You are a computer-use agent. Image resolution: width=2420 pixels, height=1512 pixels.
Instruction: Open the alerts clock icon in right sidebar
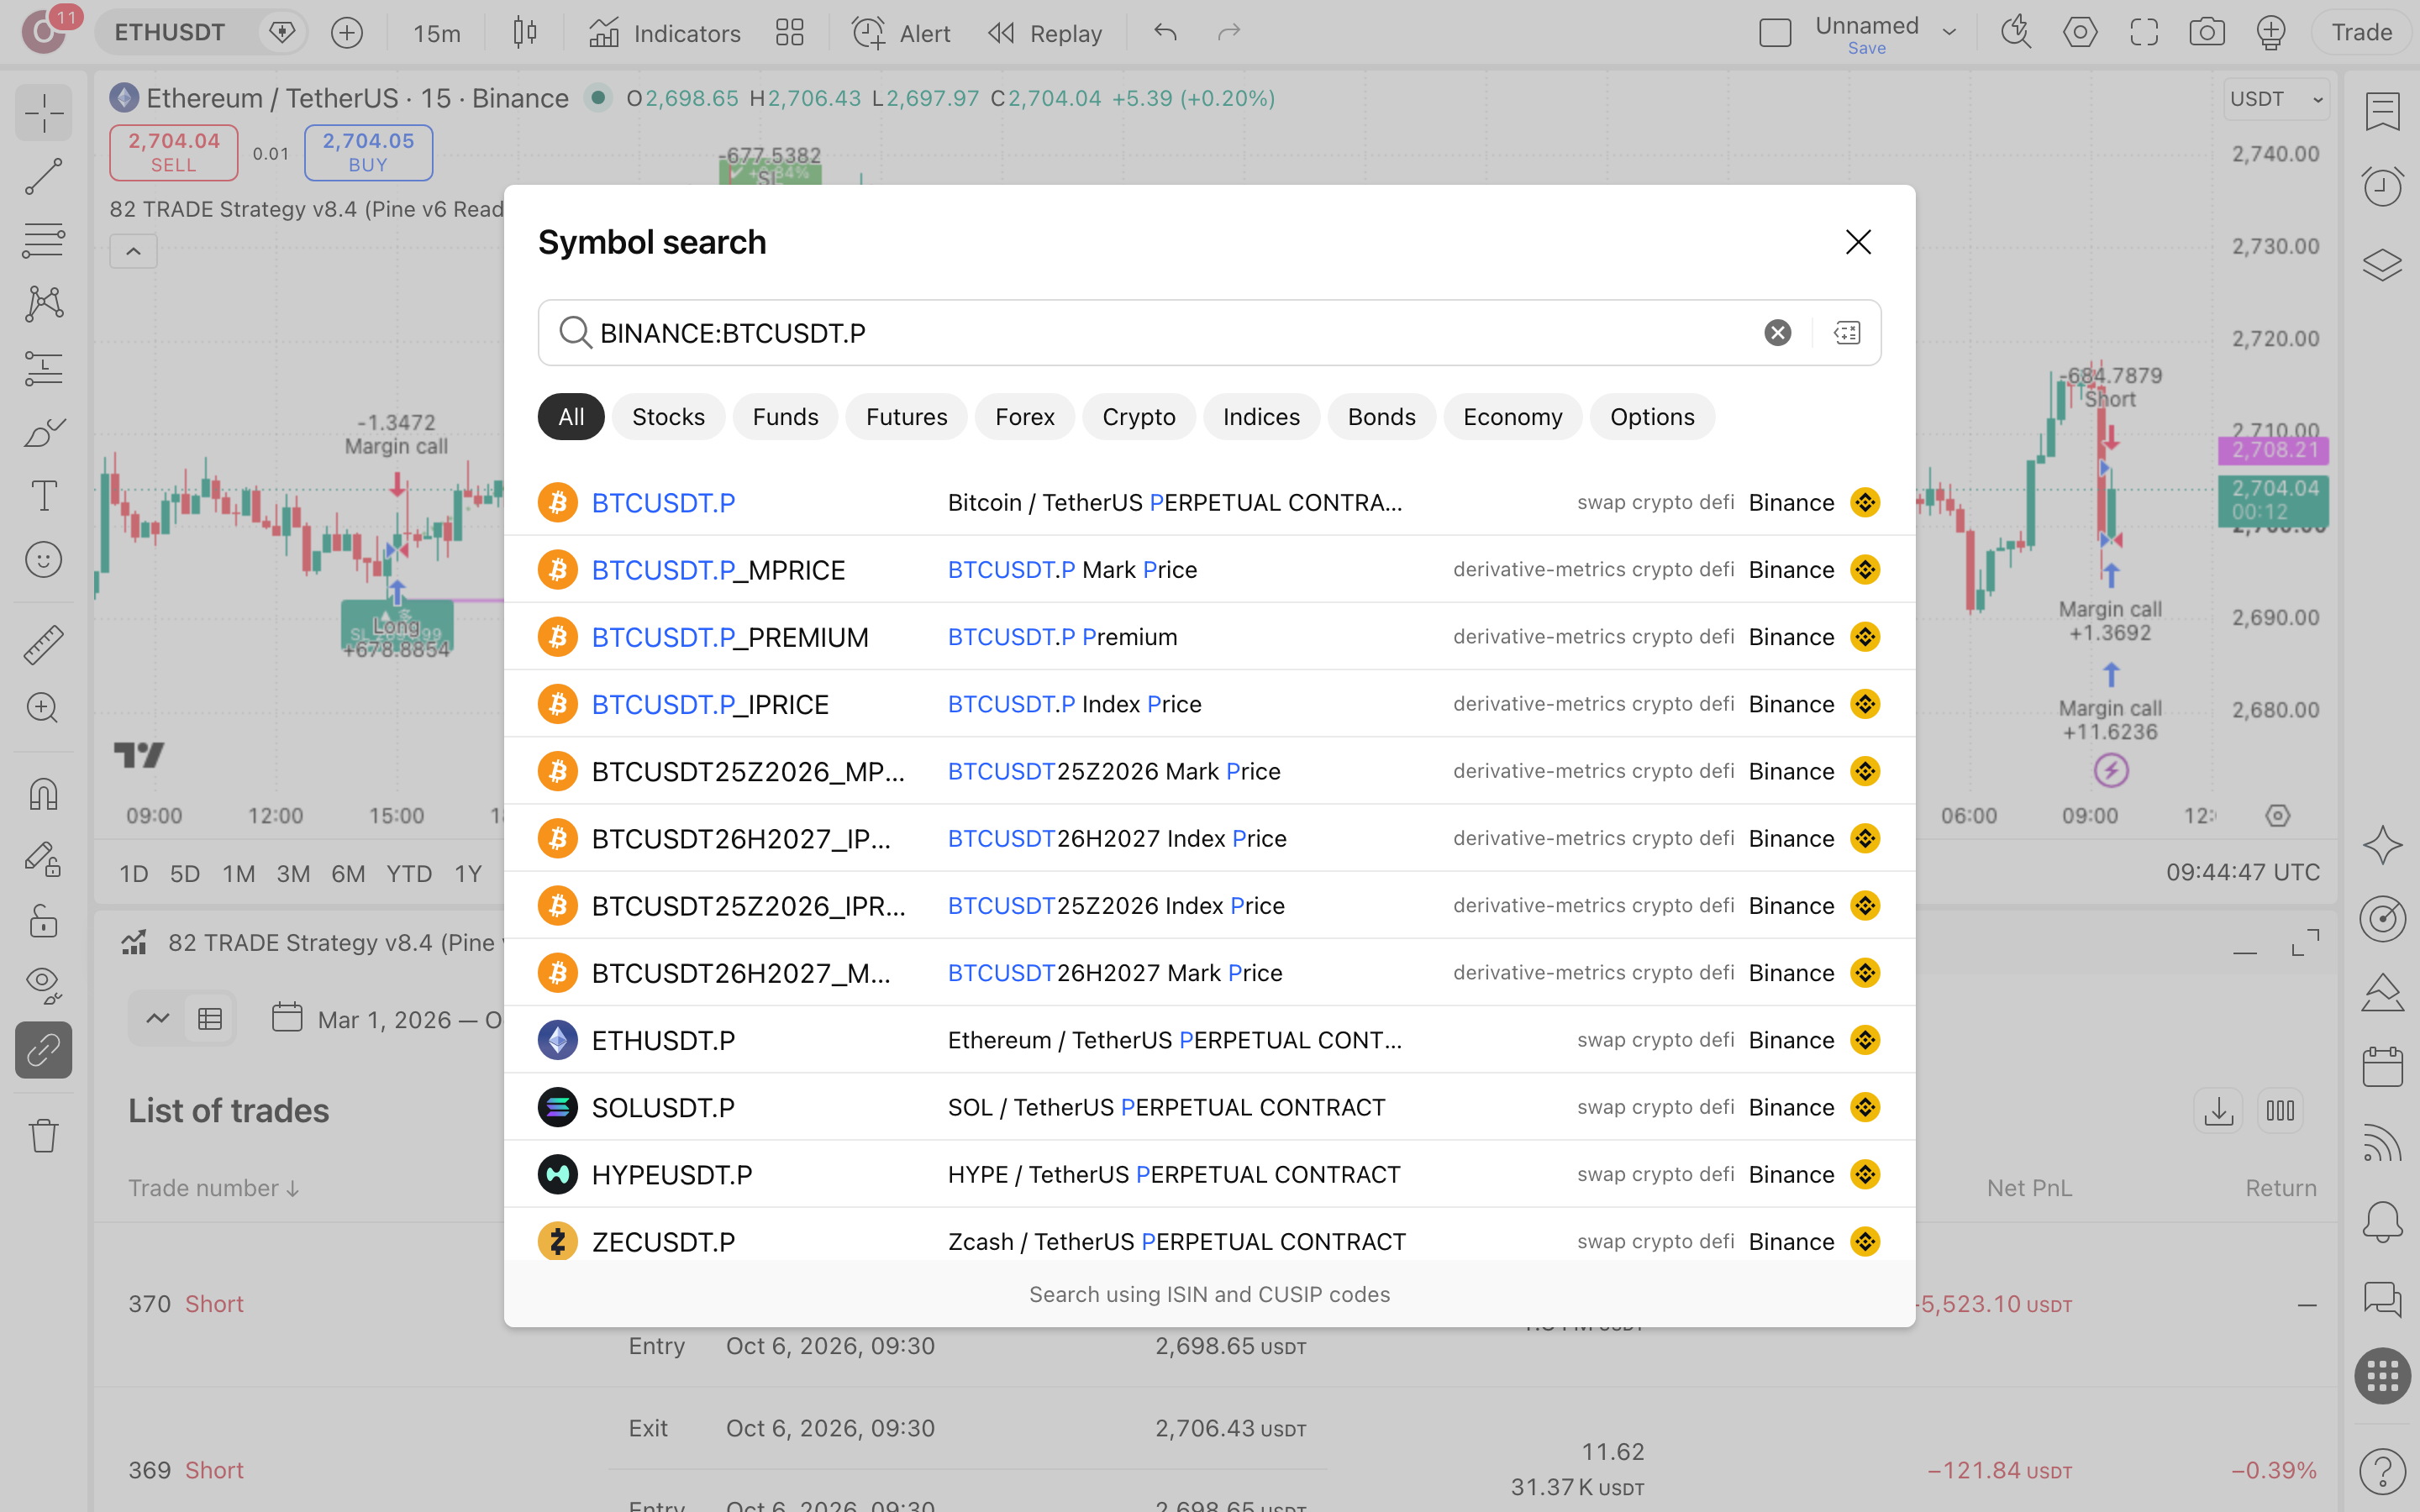[2383, 186]
